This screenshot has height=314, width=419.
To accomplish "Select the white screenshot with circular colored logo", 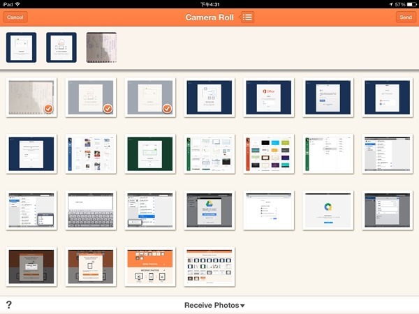I will point(328,210).
